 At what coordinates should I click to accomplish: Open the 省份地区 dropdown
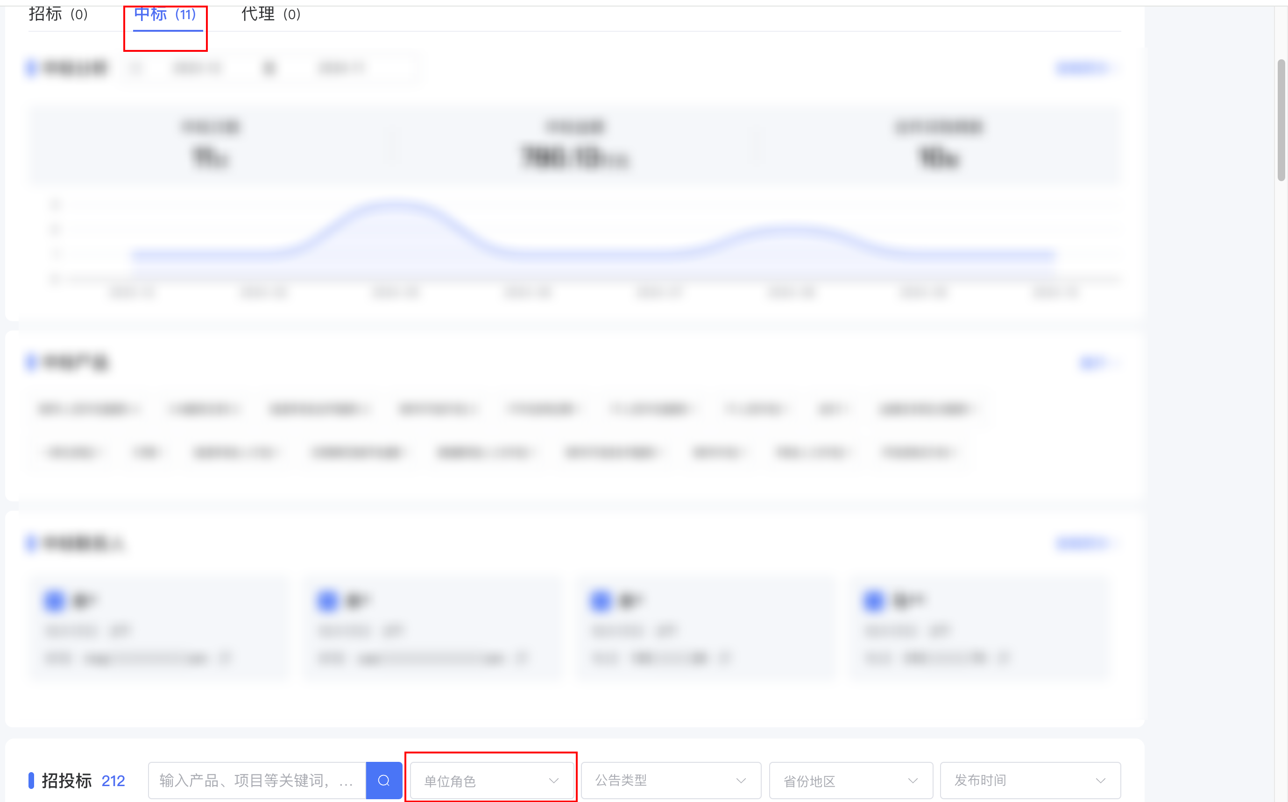click(850, 780)
